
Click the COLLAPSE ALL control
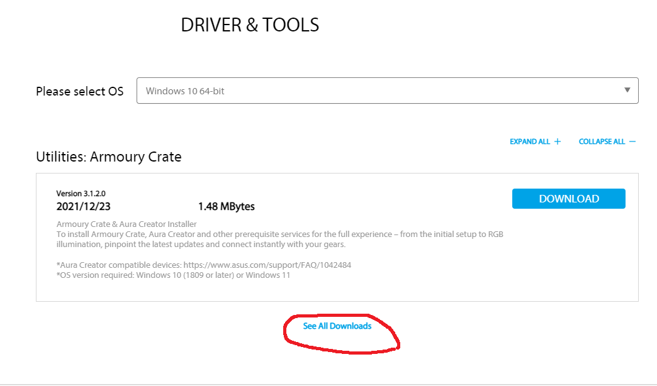[x=603, y=141]
